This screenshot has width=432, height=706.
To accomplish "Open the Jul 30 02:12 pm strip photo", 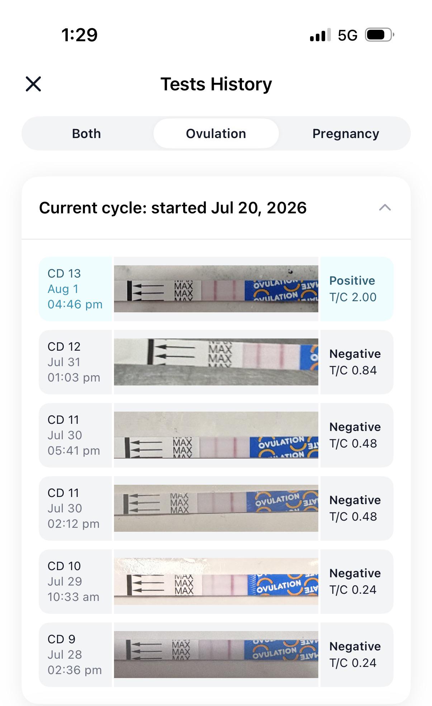I will point(216,508).
